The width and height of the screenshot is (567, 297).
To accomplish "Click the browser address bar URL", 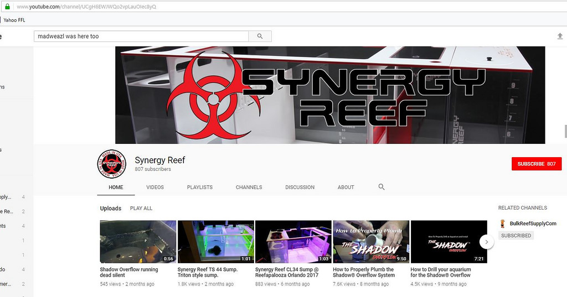I will (x=86, y=7).
